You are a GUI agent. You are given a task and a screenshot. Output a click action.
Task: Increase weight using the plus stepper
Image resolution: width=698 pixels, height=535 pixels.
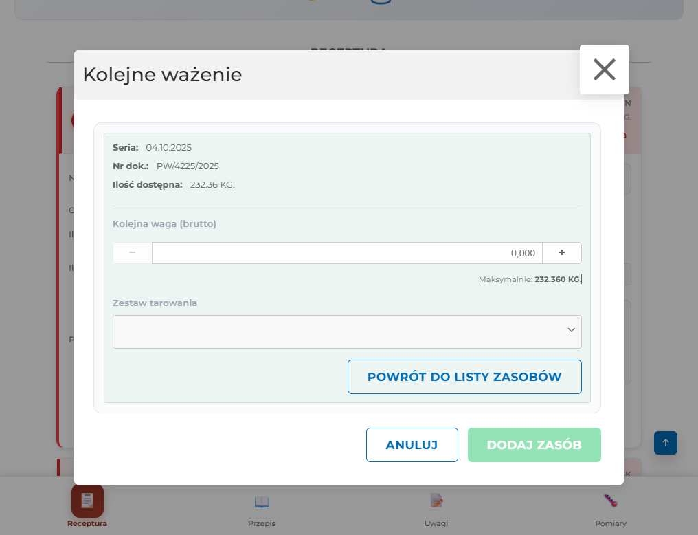pyautogui.click(x=561, y=252)
